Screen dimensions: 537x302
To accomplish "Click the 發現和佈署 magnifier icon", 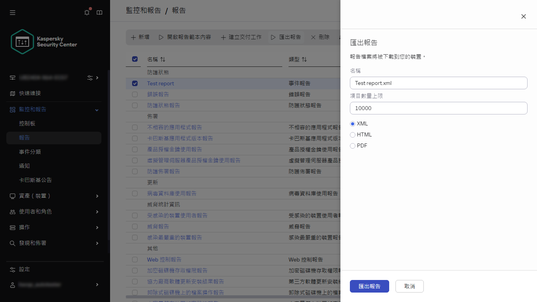I will (x=12, y=243).
